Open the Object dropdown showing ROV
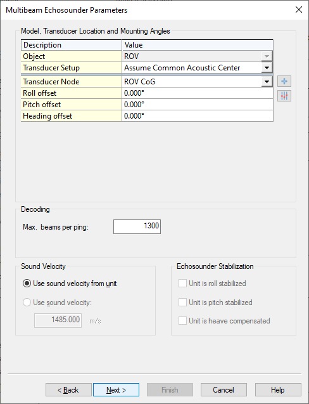 [267, 56]
